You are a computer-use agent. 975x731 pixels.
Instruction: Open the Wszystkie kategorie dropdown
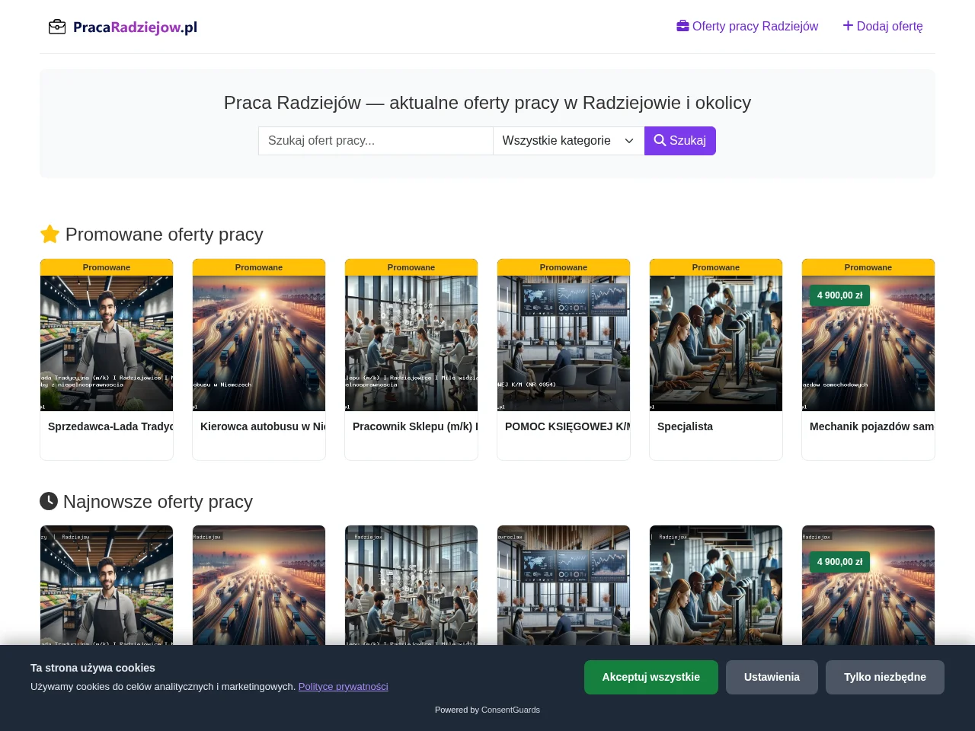point(568,141)
